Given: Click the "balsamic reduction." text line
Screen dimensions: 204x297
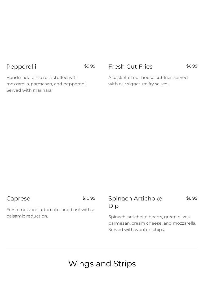Looking at the screenshot, I should pos(27,216).
